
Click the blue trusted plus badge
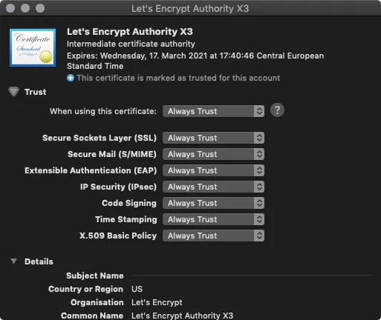(71, 78)
